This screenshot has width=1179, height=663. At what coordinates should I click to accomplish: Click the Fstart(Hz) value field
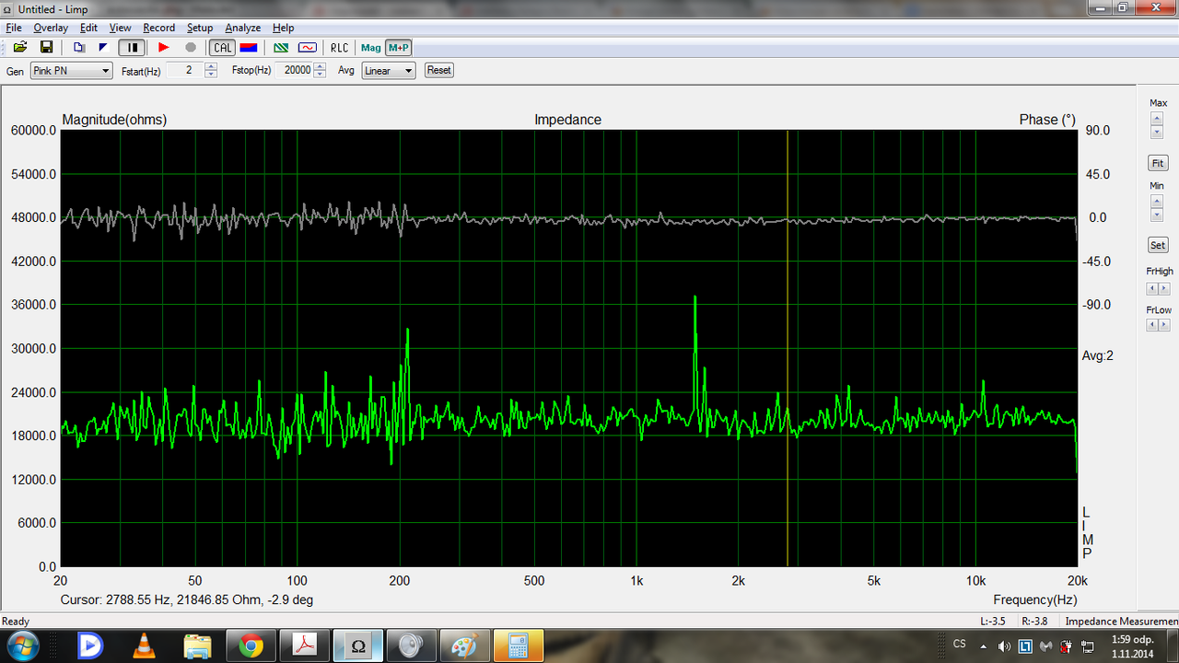(x=185, y=71)
